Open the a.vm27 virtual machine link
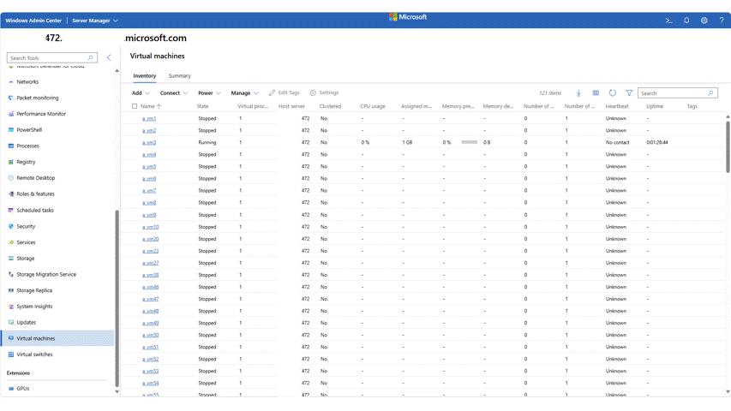The height and width of the screenshot is (411, 731). click(x=151, y=263)
